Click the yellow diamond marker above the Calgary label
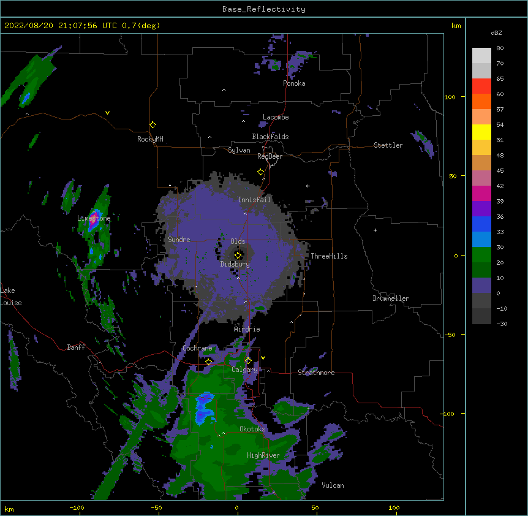Image resolution: width=528 pixels, height=516 pixels. coord(248,361)
